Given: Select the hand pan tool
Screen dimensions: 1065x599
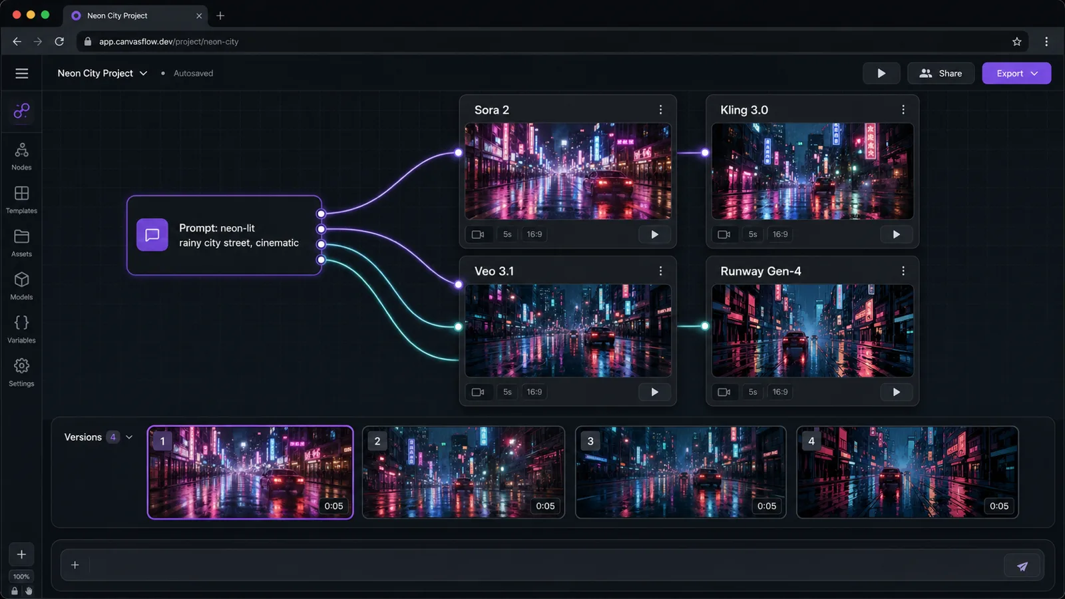Looking at the screenshot, I should (29, 591).
